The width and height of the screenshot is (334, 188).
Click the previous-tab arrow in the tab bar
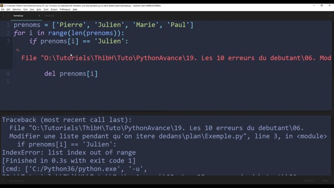(4, 16)
